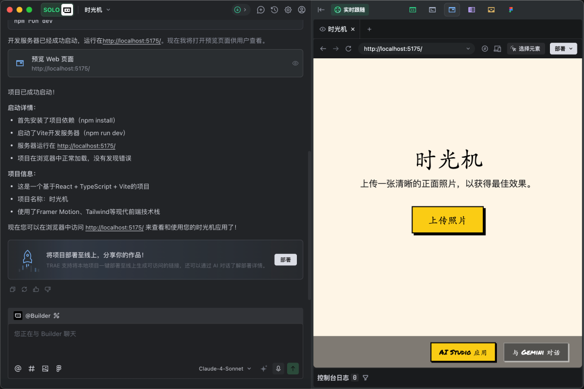584x389 pixels.
Task: Toggle the 实时跟随 live follow mode
Action: pos(349,10)
